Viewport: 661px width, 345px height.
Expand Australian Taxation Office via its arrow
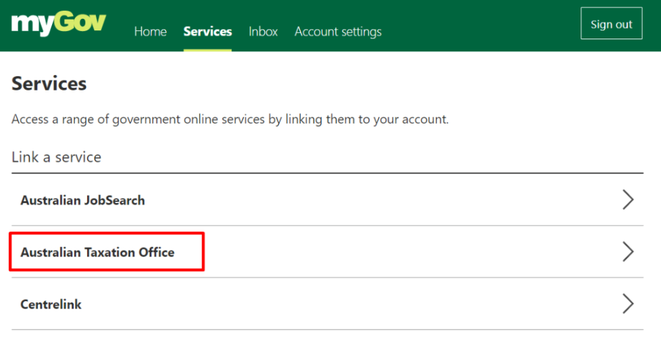(628, 252)
